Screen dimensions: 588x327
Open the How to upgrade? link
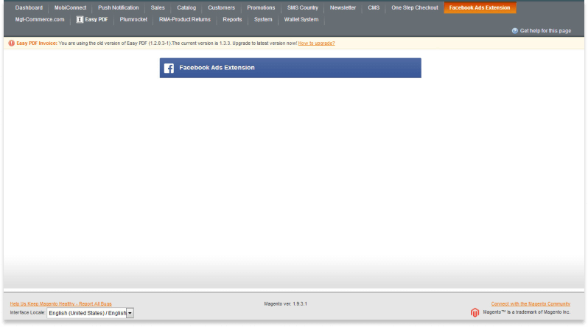tap(317, 43)
